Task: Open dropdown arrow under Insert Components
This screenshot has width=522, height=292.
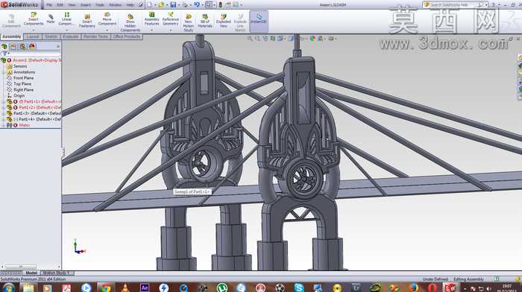Action: click(34, 30)
